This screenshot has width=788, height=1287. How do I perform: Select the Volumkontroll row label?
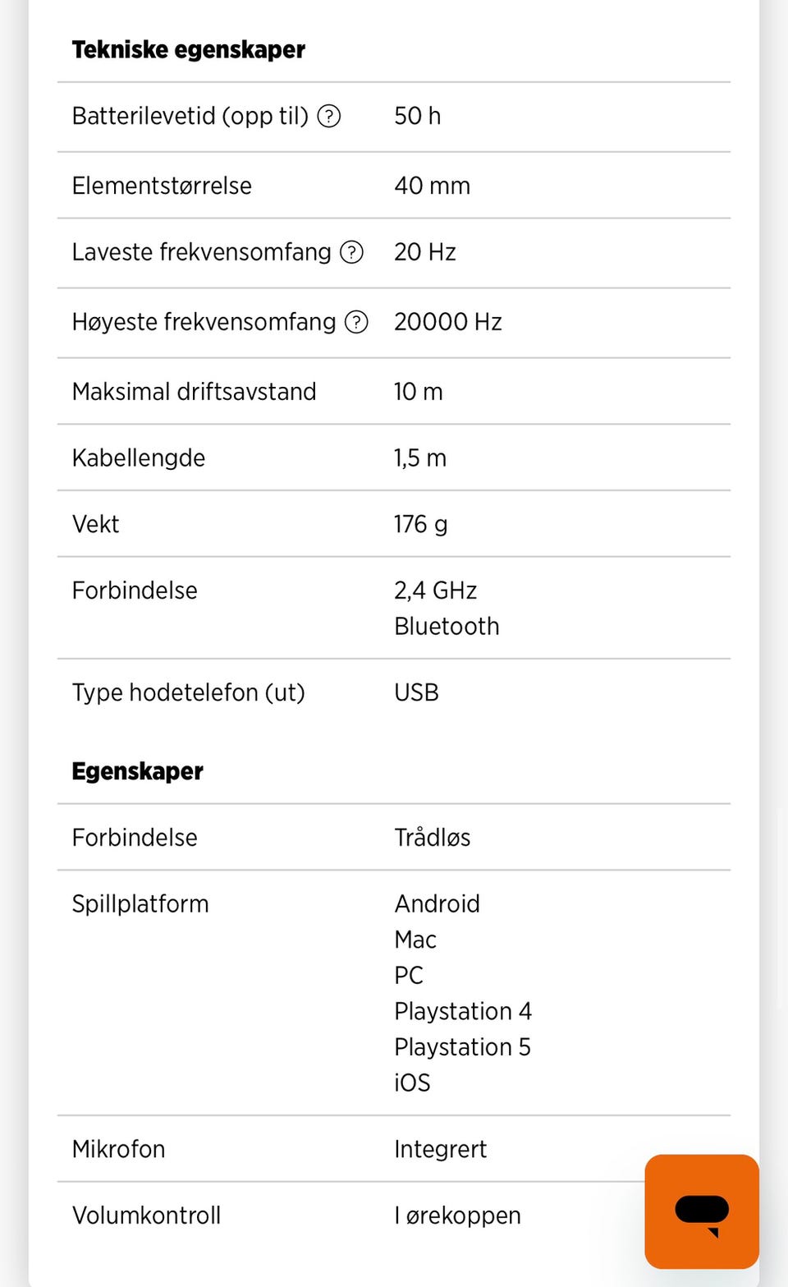point(146,1216)
